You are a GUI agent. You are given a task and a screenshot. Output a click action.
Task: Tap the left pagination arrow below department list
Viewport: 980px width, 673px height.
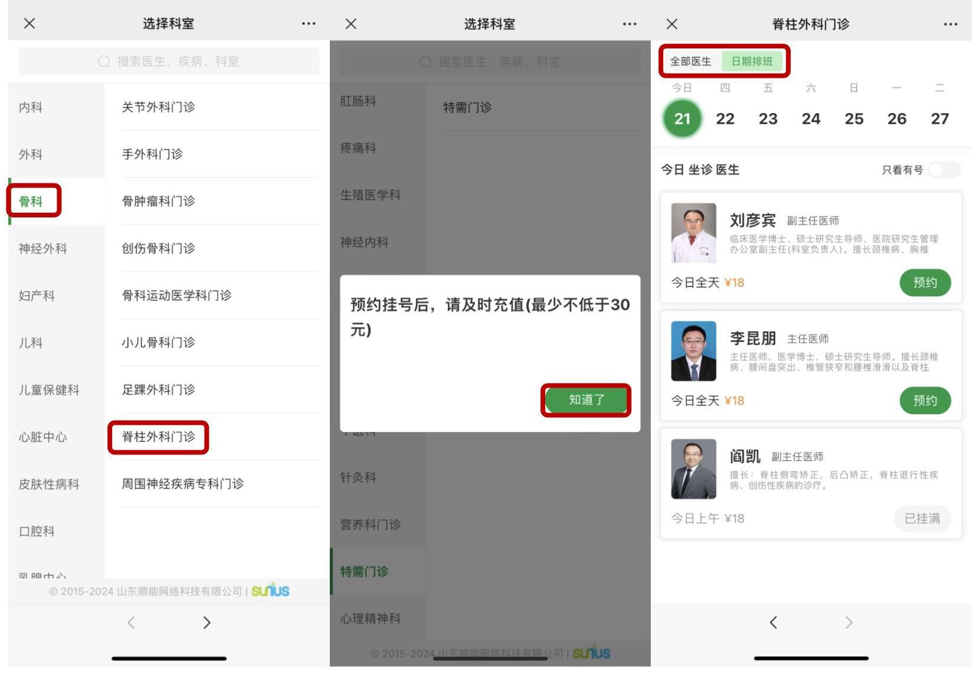[x=131, y=622]
